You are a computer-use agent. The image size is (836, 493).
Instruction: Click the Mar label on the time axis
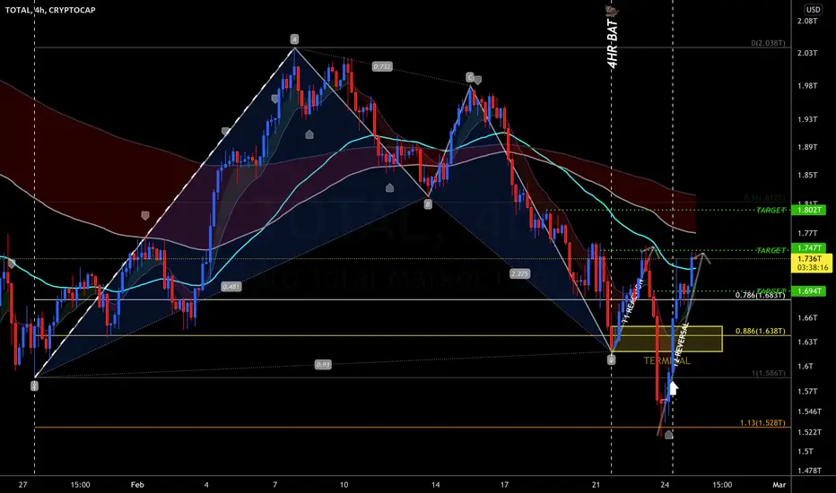(779, 484)
